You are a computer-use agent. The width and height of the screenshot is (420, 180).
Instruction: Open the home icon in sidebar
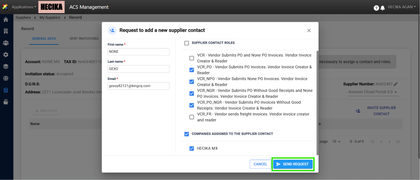point(6,20)
